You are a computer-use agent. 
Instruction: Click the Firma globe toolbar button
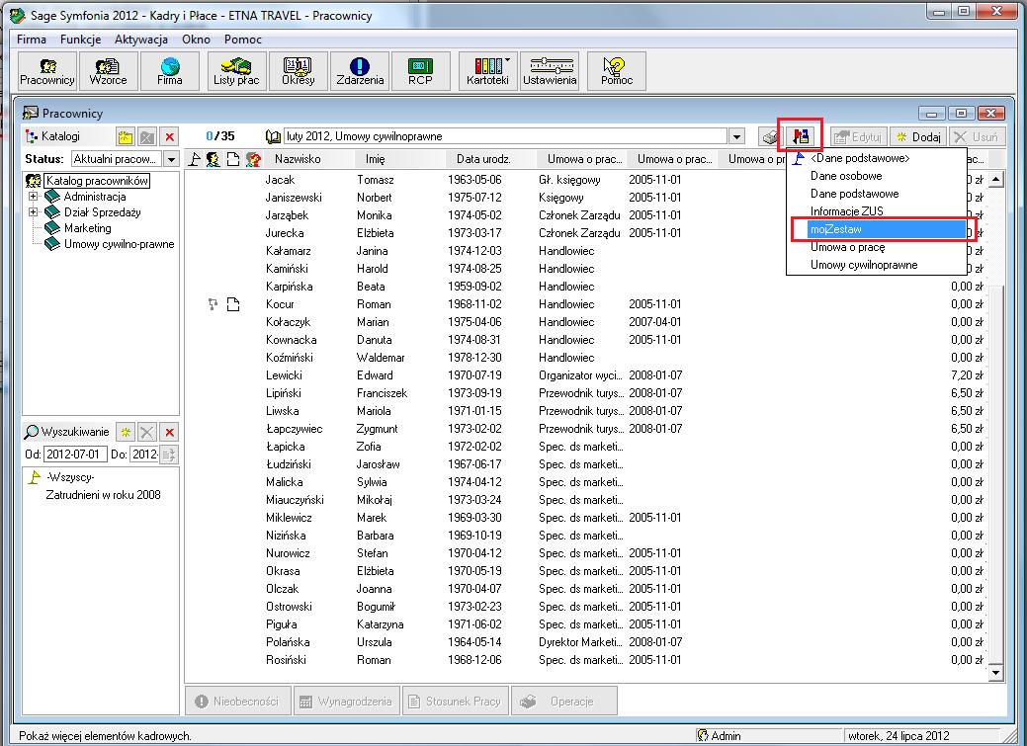pyautogui.click(x=170, y=71)
